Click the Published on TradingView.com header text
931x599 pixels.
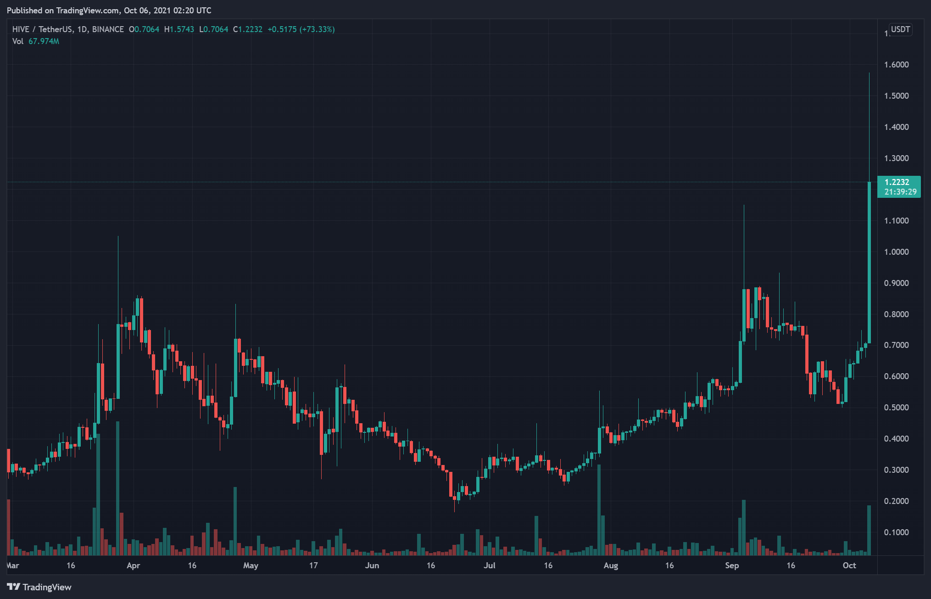tap(109, 10)
